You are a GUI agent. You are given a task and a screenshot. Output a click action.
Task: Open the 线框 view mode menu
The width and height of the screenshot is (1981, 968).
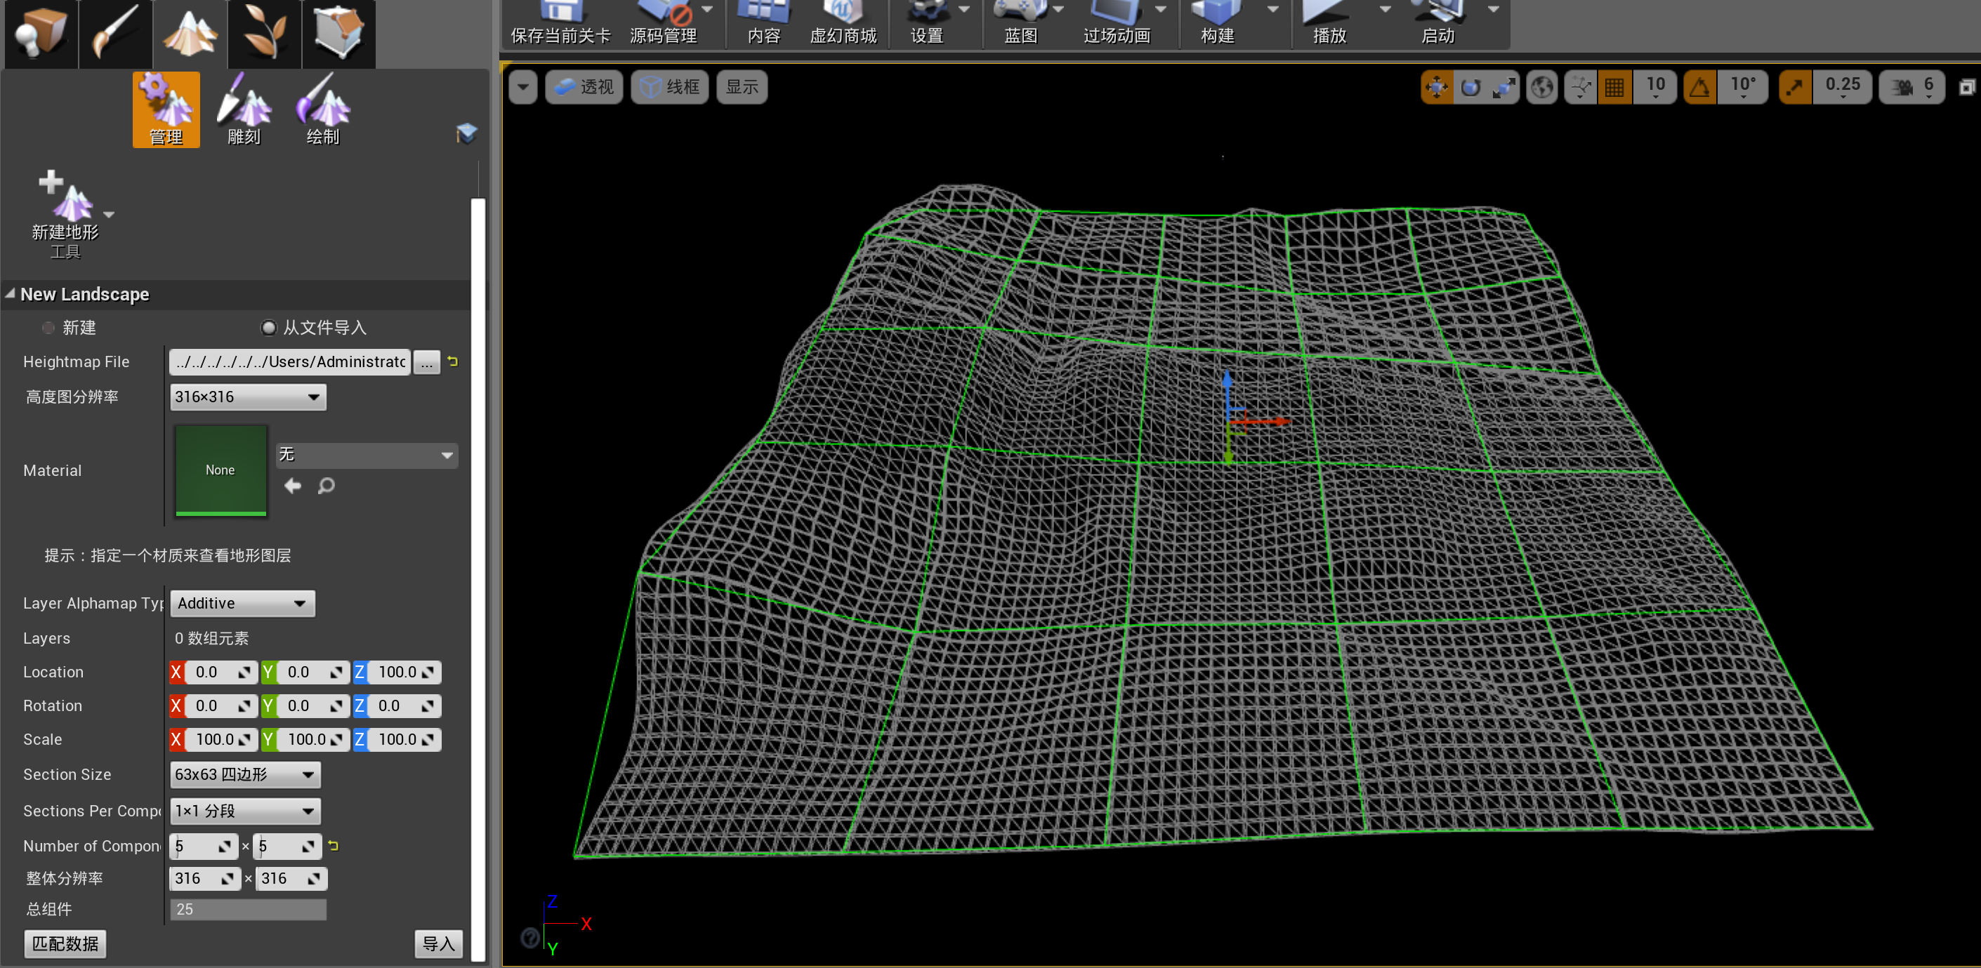pos(669,87)
